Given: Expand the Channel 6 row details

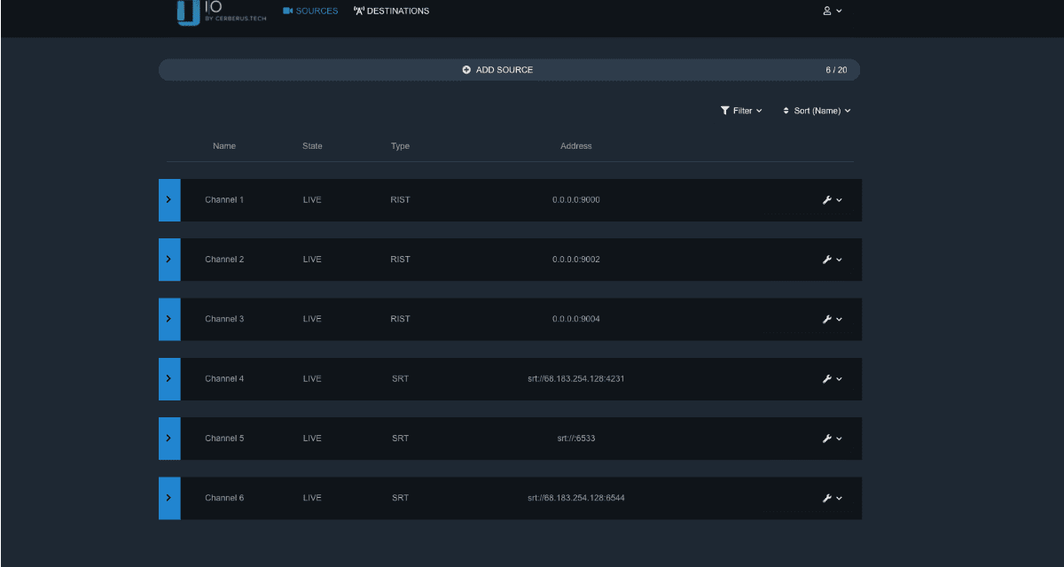Looking at the screenshot, I should 169,498.
